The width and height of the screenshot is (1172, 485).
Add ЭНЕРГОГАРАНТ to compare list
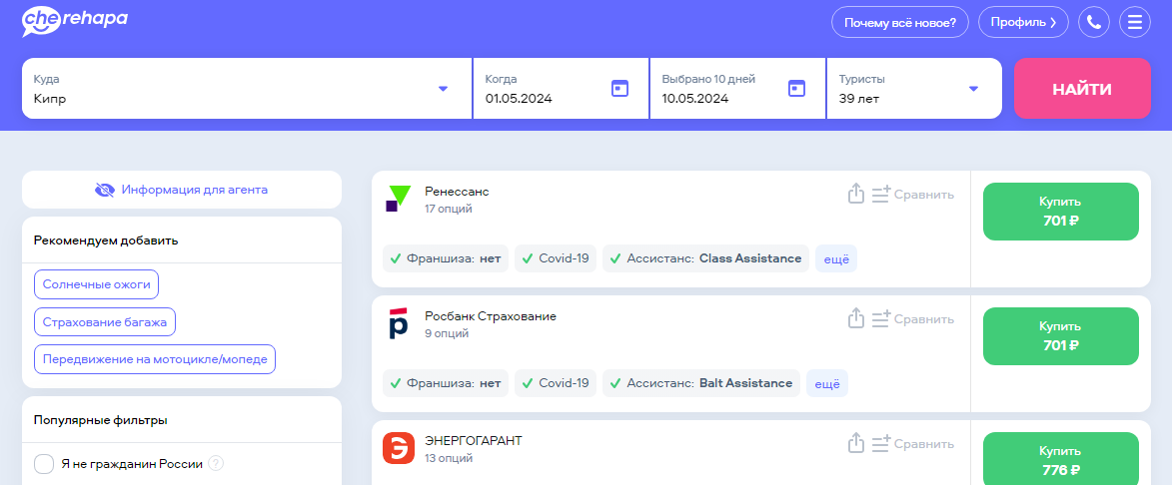[x=913, y=444]
